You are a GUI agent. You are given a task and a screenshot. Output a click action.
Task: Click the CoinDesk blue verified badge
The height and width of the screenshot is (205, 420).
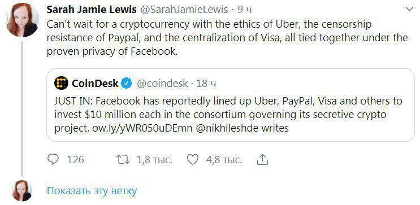pos(126,84)
